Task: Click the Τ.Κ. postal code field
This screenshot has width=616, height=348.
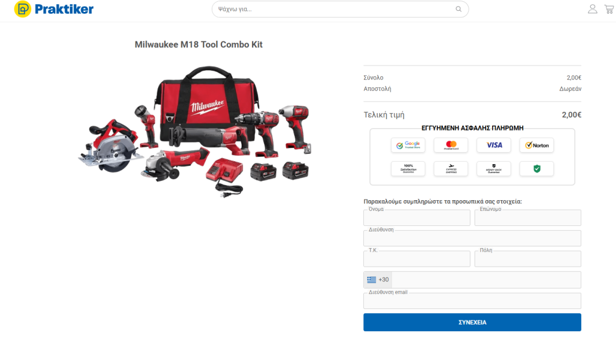Action: coord(417,259)
